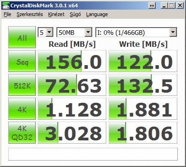The width and height of the screenshot is (186, 167).
Task: Click the Read [MB/s] column header
Action: click(72, 44)
